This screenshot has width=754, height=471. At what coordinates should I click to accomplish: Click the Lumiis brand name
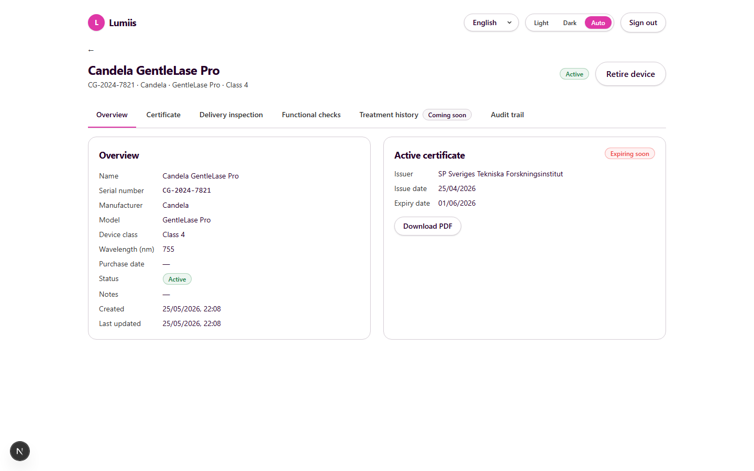[123, 23]
